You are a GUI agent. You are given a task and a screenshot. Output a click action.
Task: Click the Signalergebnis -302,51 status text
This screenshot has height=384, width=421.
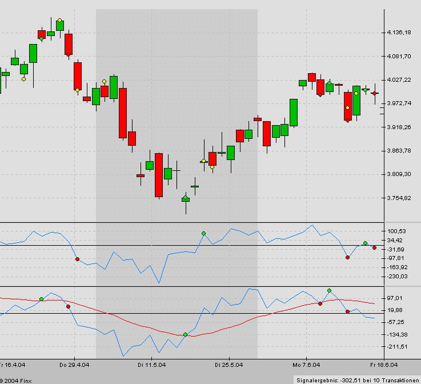pyautogui.click(x=358, y=381)
